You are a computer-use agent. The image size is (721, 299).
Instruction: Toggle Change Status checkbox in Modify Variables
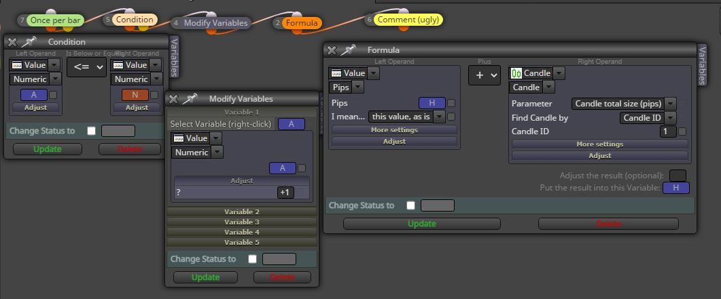(252, 259)
